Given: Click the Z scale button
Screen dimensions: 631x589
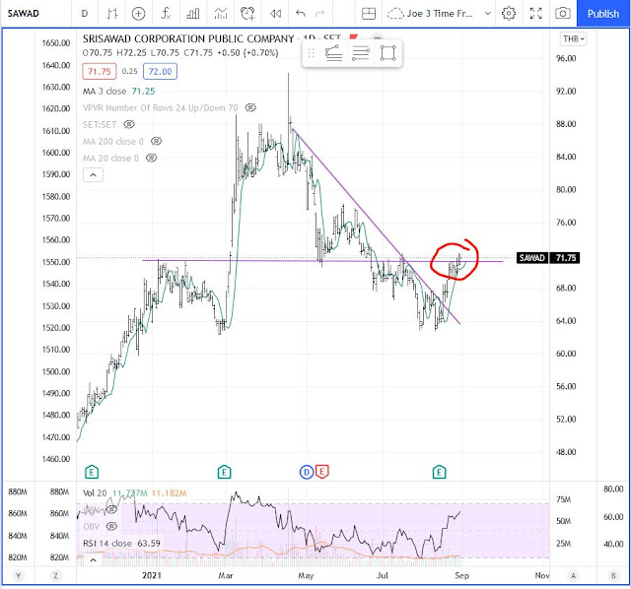Looking at the screenshot, I should [x=55, y=576].
